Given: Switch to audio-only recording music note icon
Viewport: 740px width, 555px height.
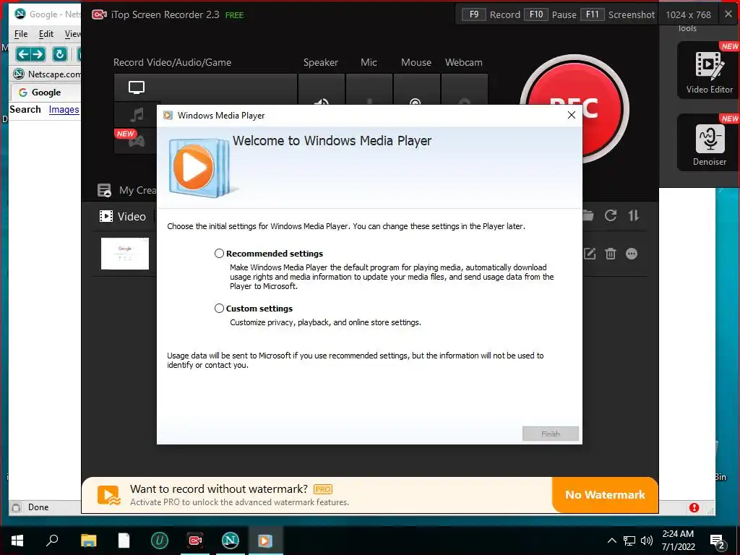Looking at the screenshot, I should coord(137,114).
